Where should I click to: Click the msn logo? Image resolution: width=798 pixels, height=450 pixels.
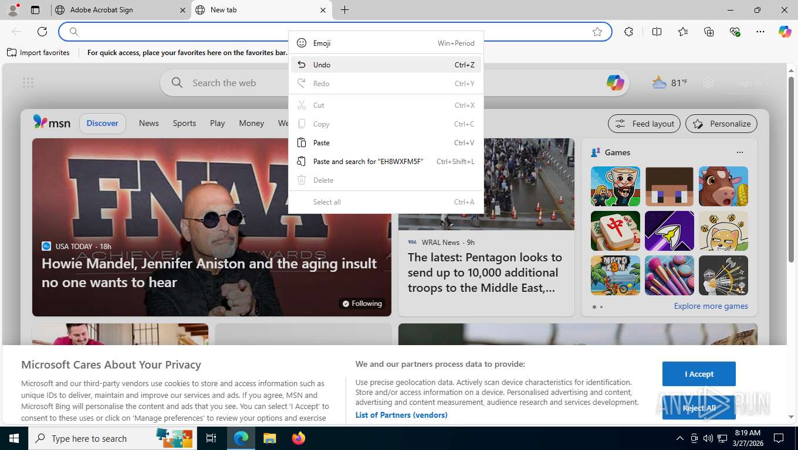pyautogui.click(x=52, y=122)
